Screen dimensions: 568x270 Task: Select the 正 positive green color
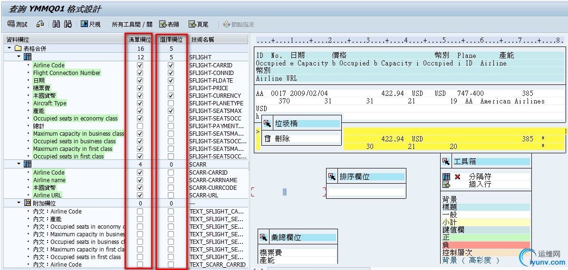[x=486, y=237]
